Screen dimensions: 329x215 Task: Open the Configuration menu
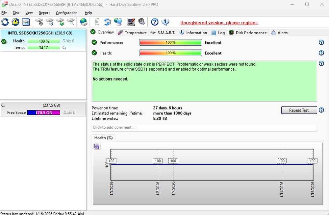(66, 13)
